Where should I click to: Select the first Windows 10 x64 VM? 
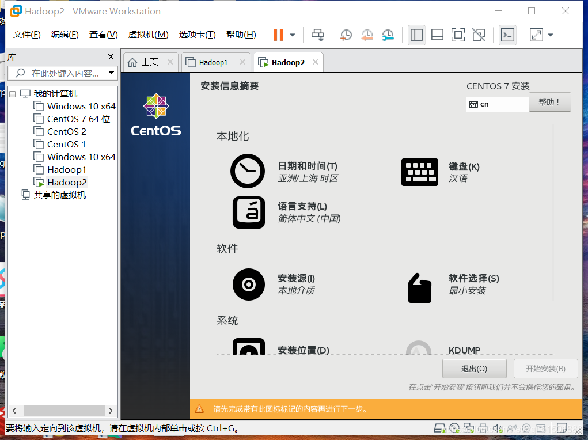[81, 106]
